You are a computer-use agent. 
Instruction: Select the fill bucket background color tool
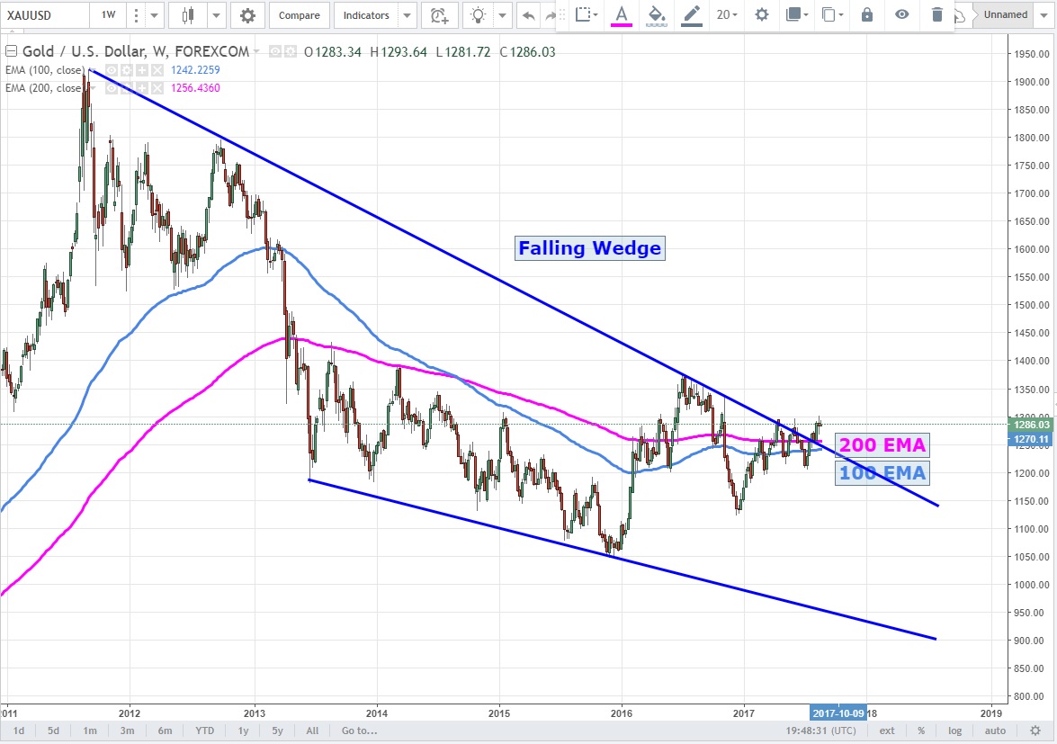pyautogui.click(x=657, y=14)
